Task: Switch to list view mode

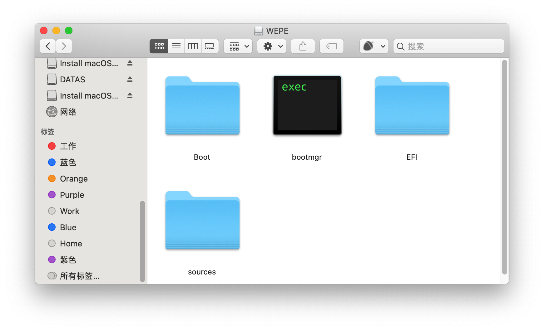Action: [176, 46]
